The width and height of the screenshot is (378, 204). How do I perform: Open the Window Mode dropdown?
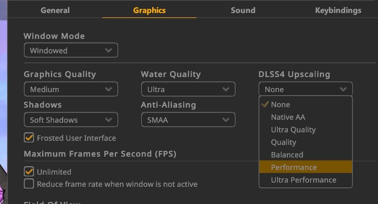[x=71, y=50]
